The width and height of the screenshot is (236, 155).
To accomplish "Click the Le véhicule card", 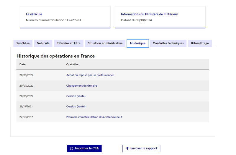I will pyautogui.click(x=65, y=17).
